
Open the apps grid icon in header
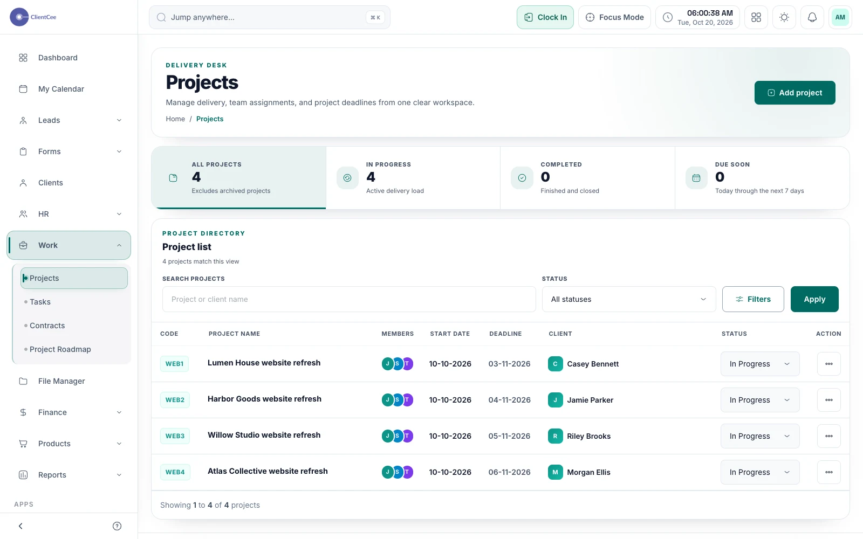pos(756,17)
